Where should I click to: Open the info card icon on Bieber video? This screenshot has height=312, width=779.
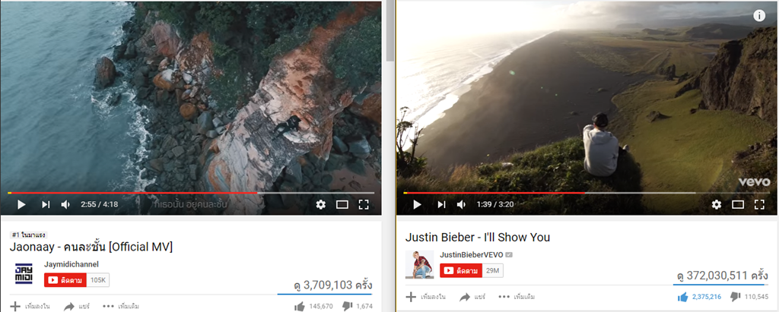click(759, 16)
